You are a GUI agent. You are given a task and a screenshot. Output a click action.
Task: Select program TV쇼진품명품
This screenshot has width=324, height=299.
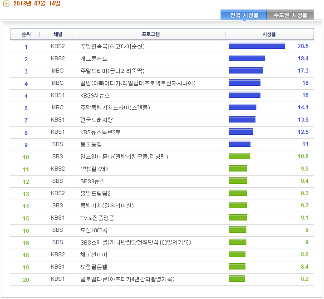click(x=97, y=218)
